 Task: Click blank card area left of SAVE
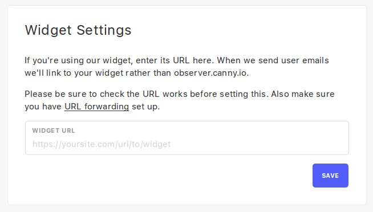point(167,176)
